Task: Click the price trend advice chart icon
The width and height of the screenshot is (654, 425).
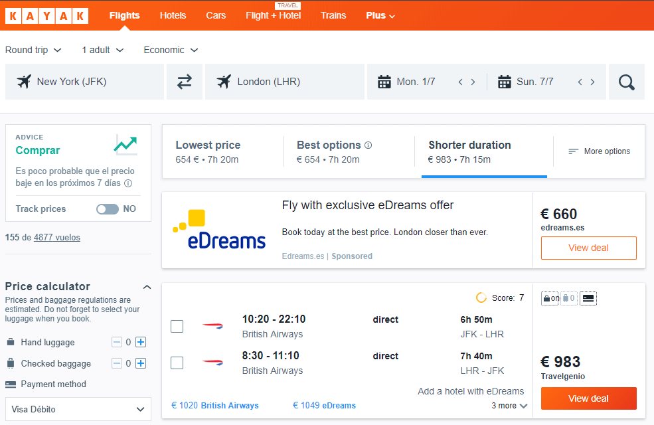Action: point(125,145)
